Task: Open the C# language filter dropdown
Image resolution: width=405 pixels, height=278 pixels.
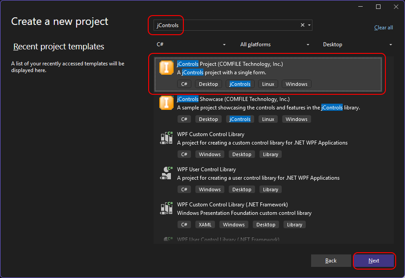Action: click(x=190, y=44)
